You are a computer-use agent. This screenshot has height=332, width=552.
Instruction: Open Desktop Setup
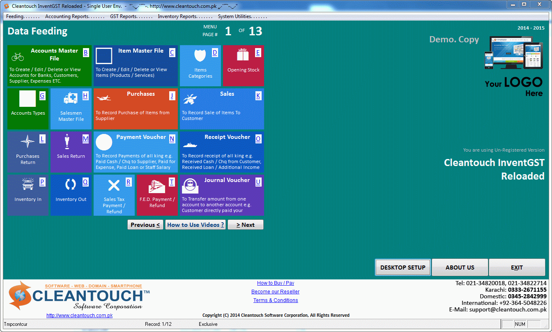403,267
